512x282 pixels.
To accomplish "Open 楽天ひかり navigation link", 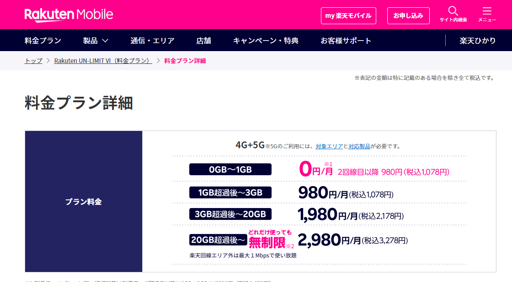I will pos(477,41).
